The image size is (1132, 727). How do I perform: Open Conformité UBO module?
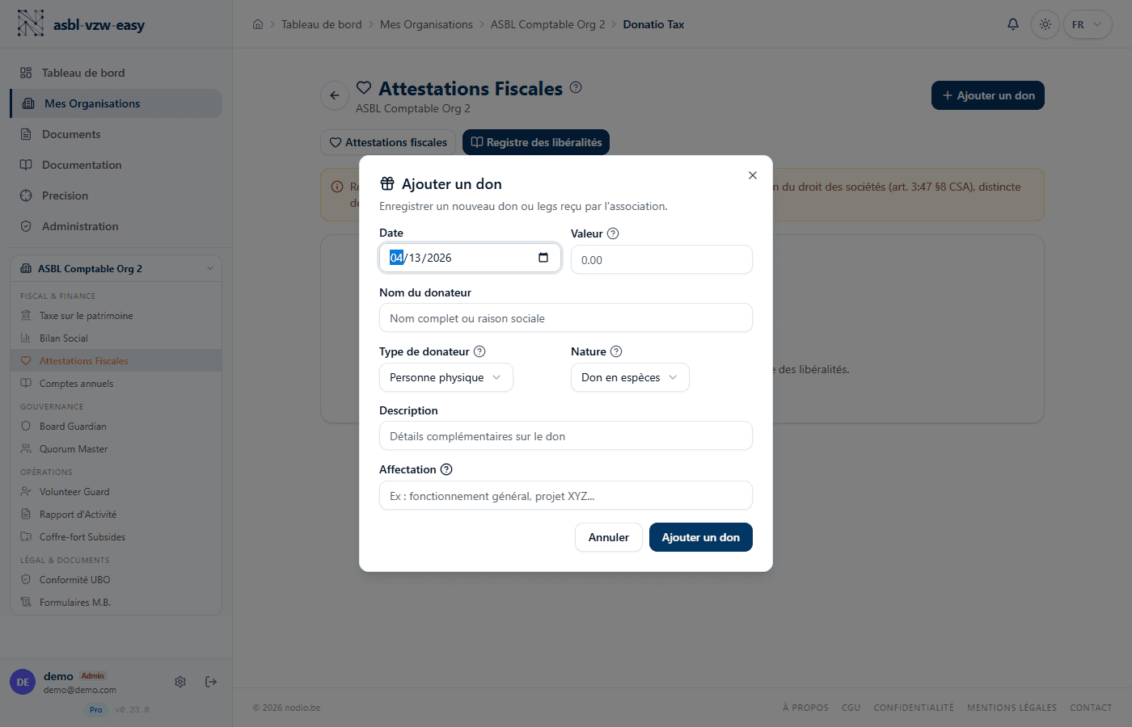click(116, 580)
